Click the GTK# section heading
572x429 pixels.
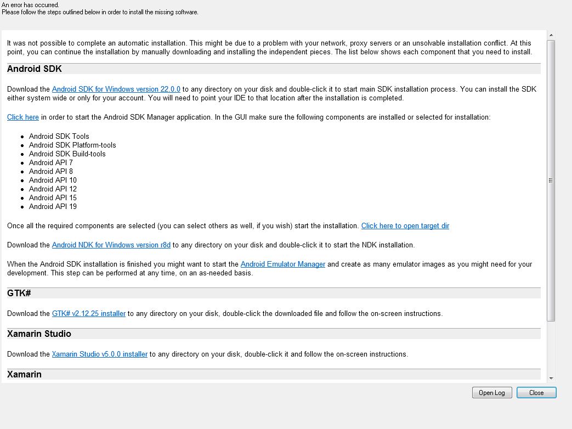[19, 293]
